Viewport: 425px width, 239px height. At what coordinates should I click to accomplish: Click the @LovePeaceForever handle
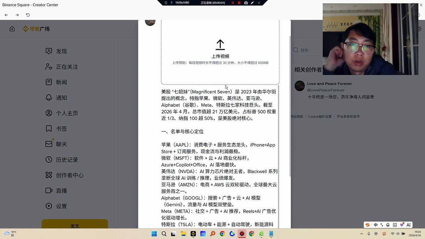[x=326, y=90]
